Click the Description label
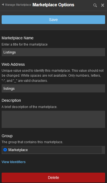 point(11,100)
